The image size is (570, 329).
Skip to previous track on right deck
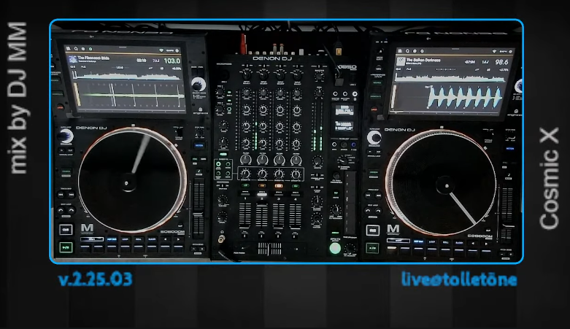[369, 196]
